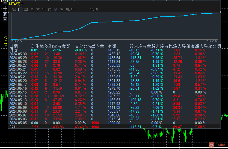The image size is (228, 149).
Task: Select the 日 daily statistics tab
Action: coord(20,10)
